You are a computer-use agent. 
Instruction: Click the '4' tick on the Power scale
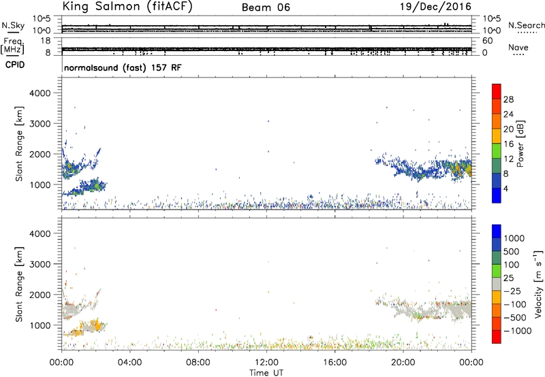point(505,188)
